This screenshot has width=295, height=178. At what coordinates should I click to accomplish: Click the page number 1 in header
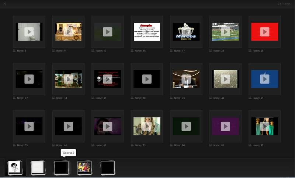point(5,4)
